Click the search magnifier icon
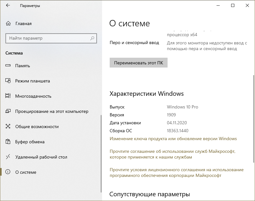 coord(92,38)
